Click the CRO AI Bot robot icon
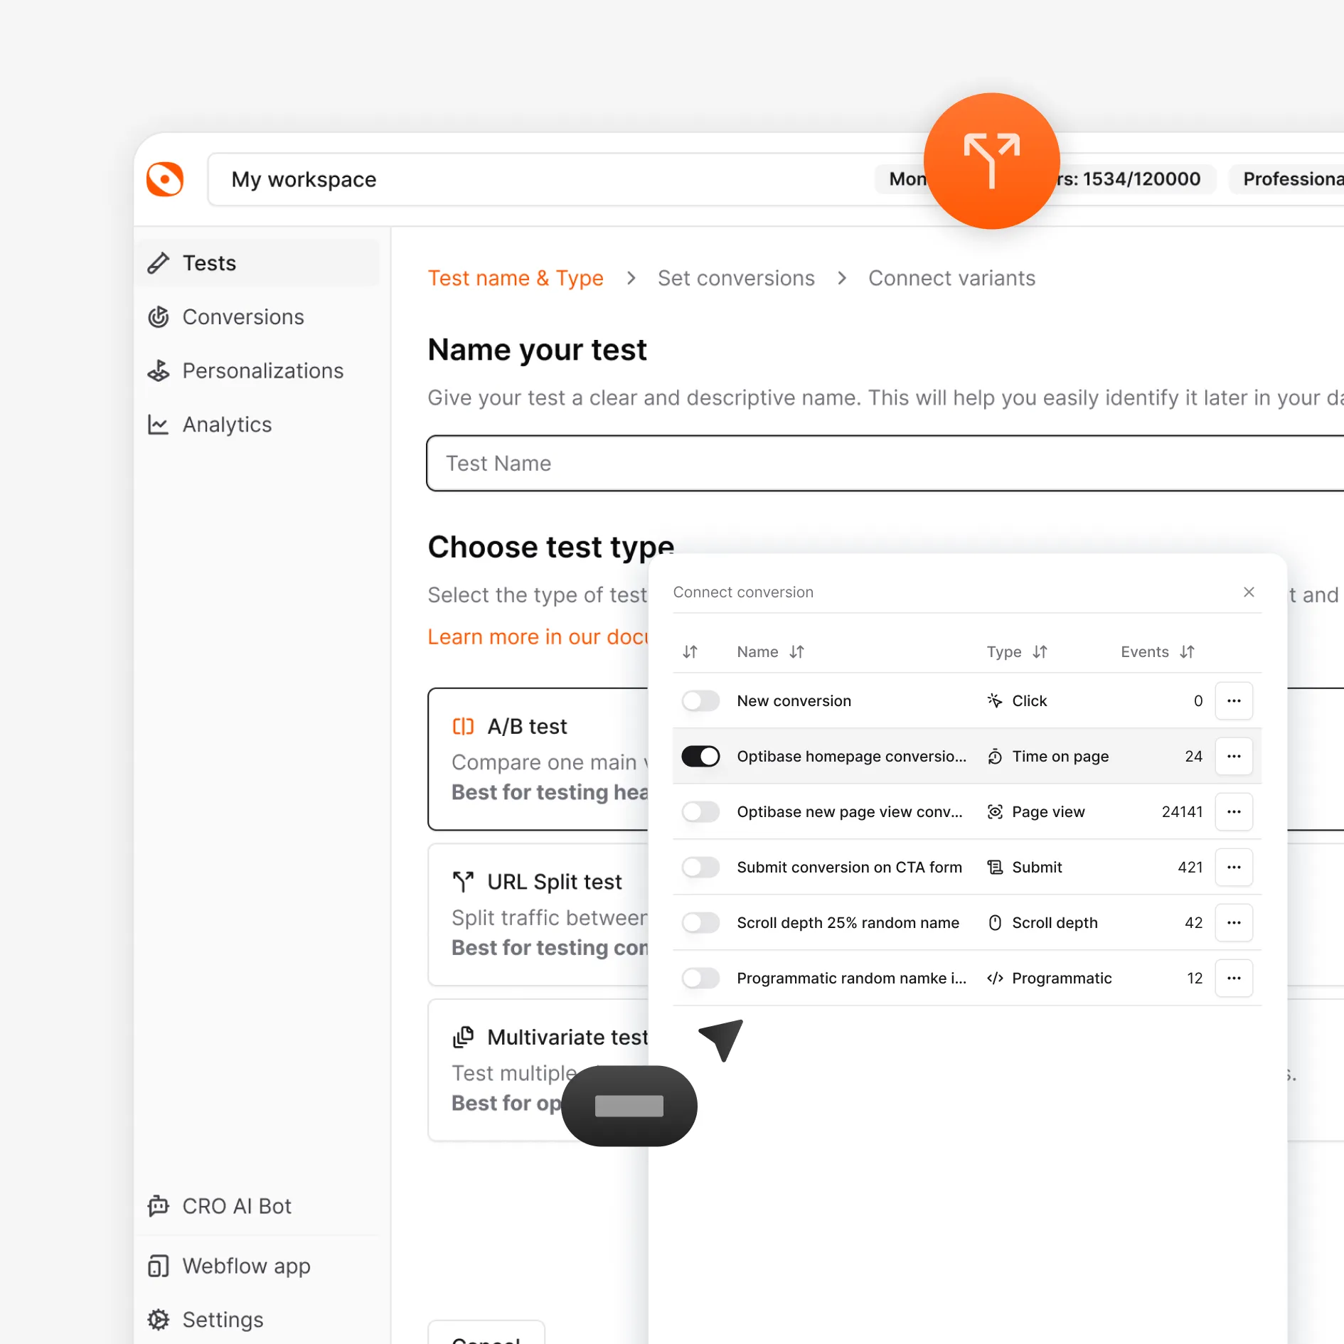 [x=158, y=1206]
